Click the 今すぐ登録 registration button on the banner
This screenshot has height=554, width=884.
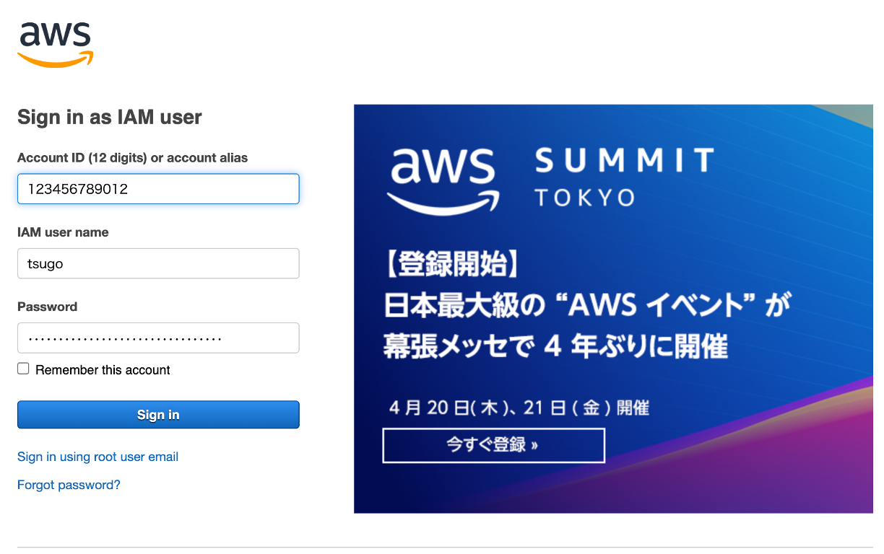[x=493, y=445]
